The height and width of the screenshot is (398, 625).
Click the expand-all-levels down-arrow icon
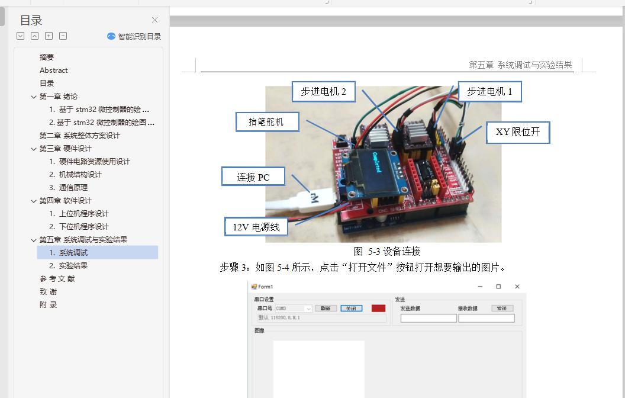(21, 36)
